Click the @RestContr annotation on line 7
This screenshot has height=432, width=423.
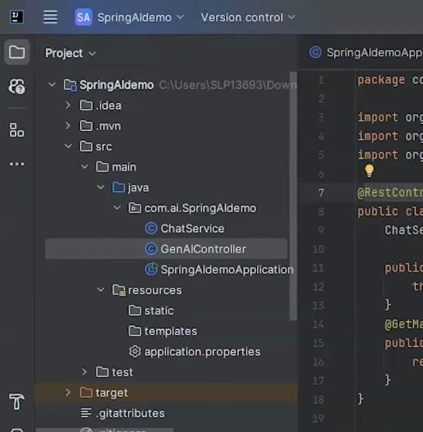(x=390, y=193)
